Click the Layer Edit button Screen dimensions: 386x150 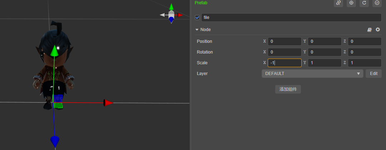pyautogui.click(x=374, y=74)
